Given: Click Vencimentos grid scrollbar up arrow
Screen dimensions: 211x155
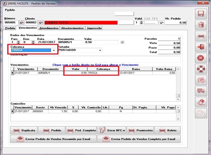Looking at the screenshot, I should (178, 69).
